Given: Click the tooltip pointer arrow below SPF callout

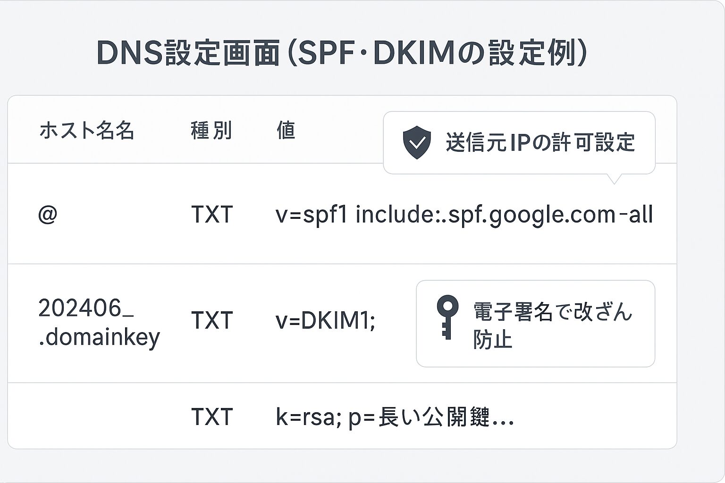Looking at the screenshot, I should point(614,179).
